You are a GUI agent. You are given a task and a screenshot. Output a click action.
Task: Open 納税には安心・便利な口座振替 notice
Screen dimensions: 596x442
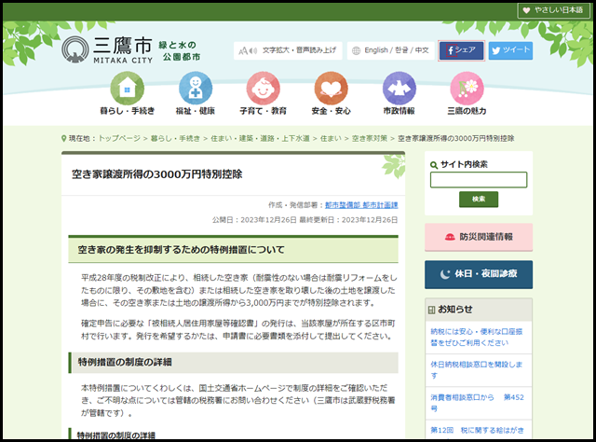477,337
